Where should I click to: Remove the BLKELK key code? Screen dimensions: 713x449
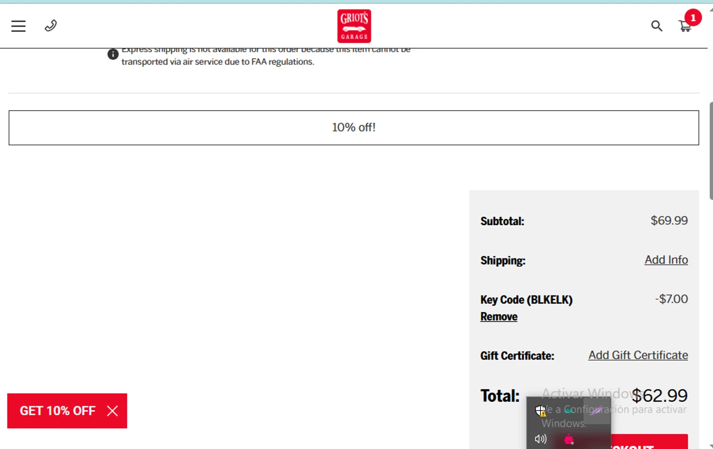(499, 316)
